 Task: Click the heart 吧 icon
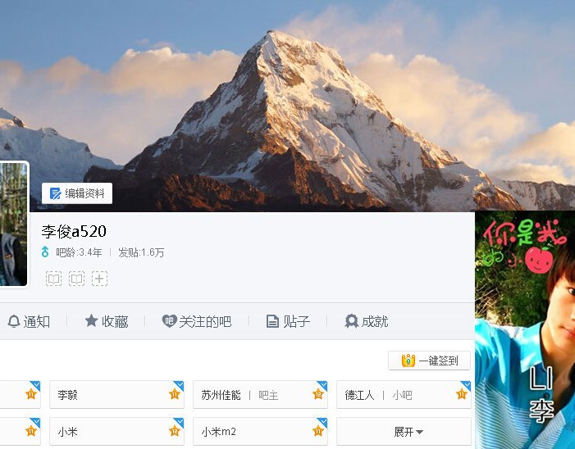(x=169, y=321)
